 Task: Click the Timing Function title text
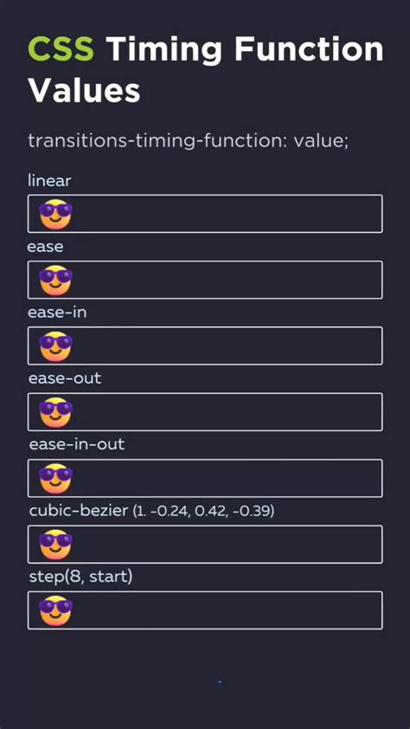[245, 48]
